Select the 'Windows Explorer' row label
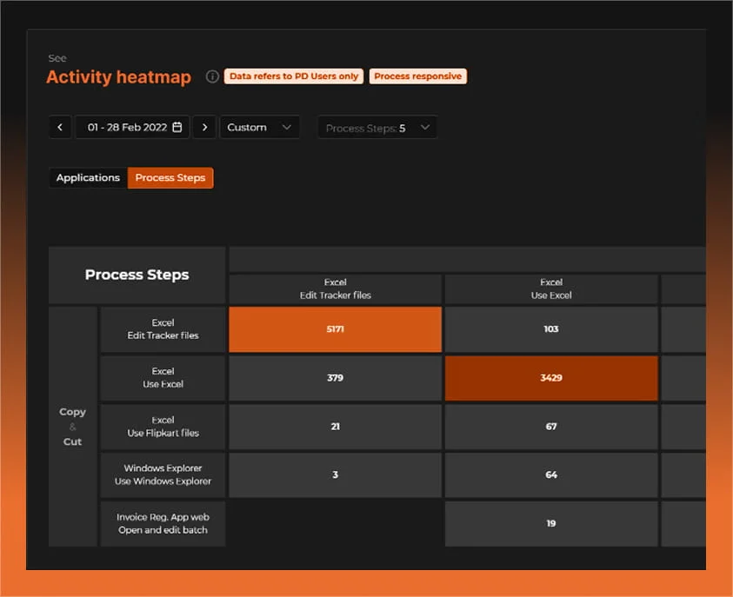The image size is (733, 597). 163,474
